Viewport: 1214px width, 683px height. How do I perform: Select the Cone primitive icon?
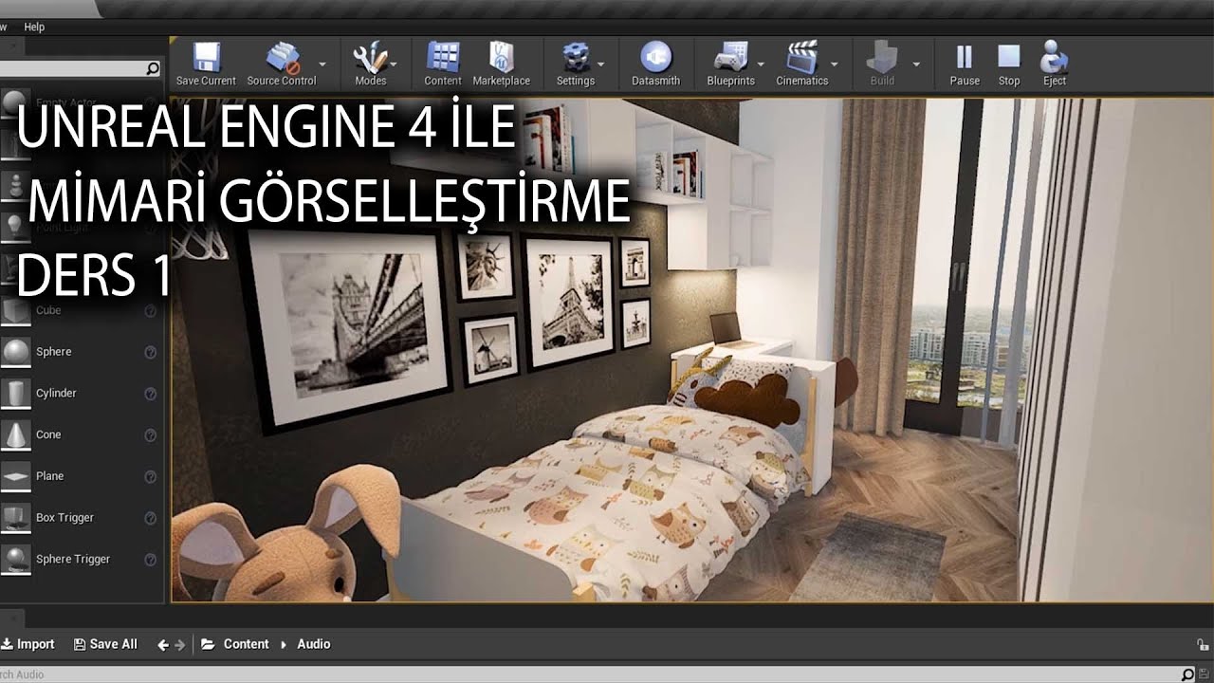click(15, 435)
